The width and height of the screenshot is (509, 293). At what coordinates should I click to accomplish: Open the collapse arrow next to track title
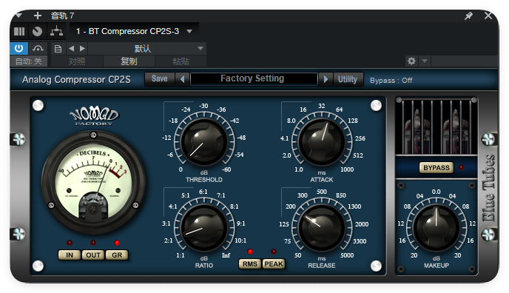pyautogui.click(x=19, y=16)
